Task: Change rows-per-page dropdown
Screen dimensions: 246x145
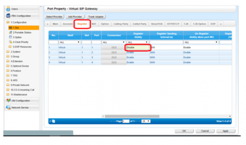Action: (x=146, y=121)
